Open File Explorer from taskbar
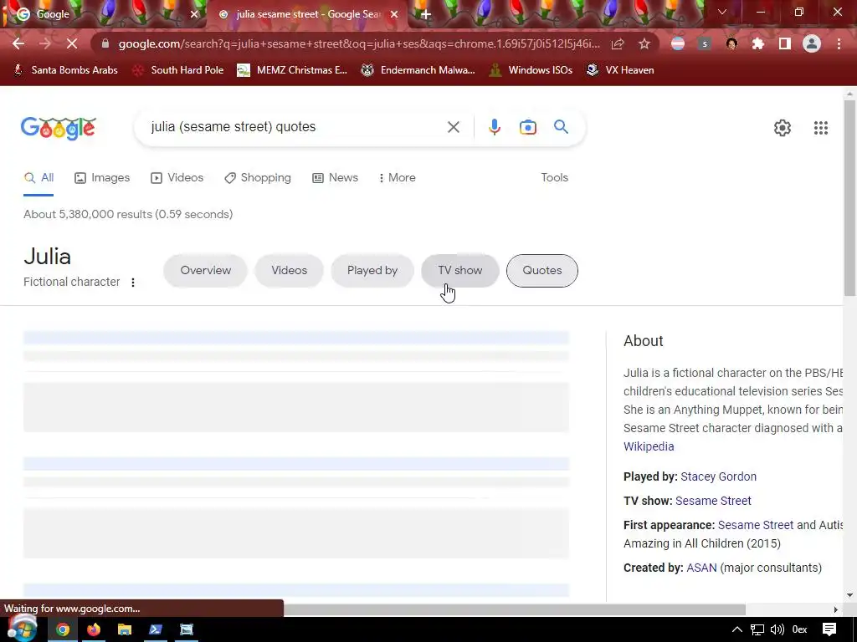 (125, 629)
